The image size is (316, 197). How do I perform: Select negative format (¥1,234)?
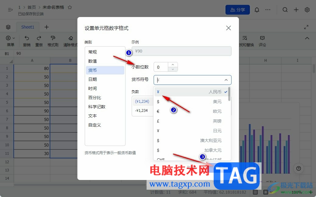click(x=142, y=102)
